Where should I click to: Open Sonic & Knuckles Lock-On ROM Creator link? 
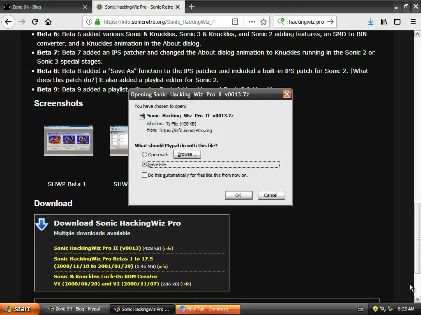tap(106, 280)
